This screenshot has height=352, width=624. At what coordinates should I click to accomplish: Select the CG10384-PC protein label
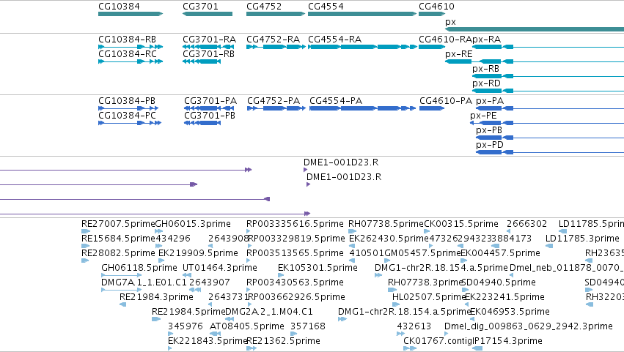(127, 116)
